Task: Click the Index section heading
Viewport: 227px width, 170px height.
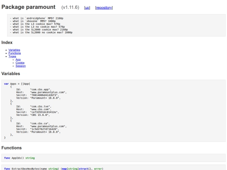Action: [7, 42]
